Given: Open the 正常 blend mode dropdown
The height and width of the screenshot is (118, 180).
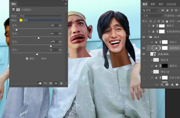Looking at the screenshot, I should click(x=152, y=16).
